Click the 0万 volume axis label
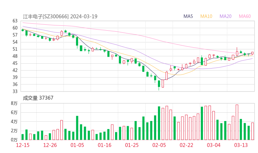This screenshot has width=258, height=153. tap(14, 140)
